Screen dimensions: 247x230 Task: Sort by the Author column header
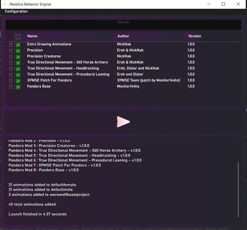point(123,36)
